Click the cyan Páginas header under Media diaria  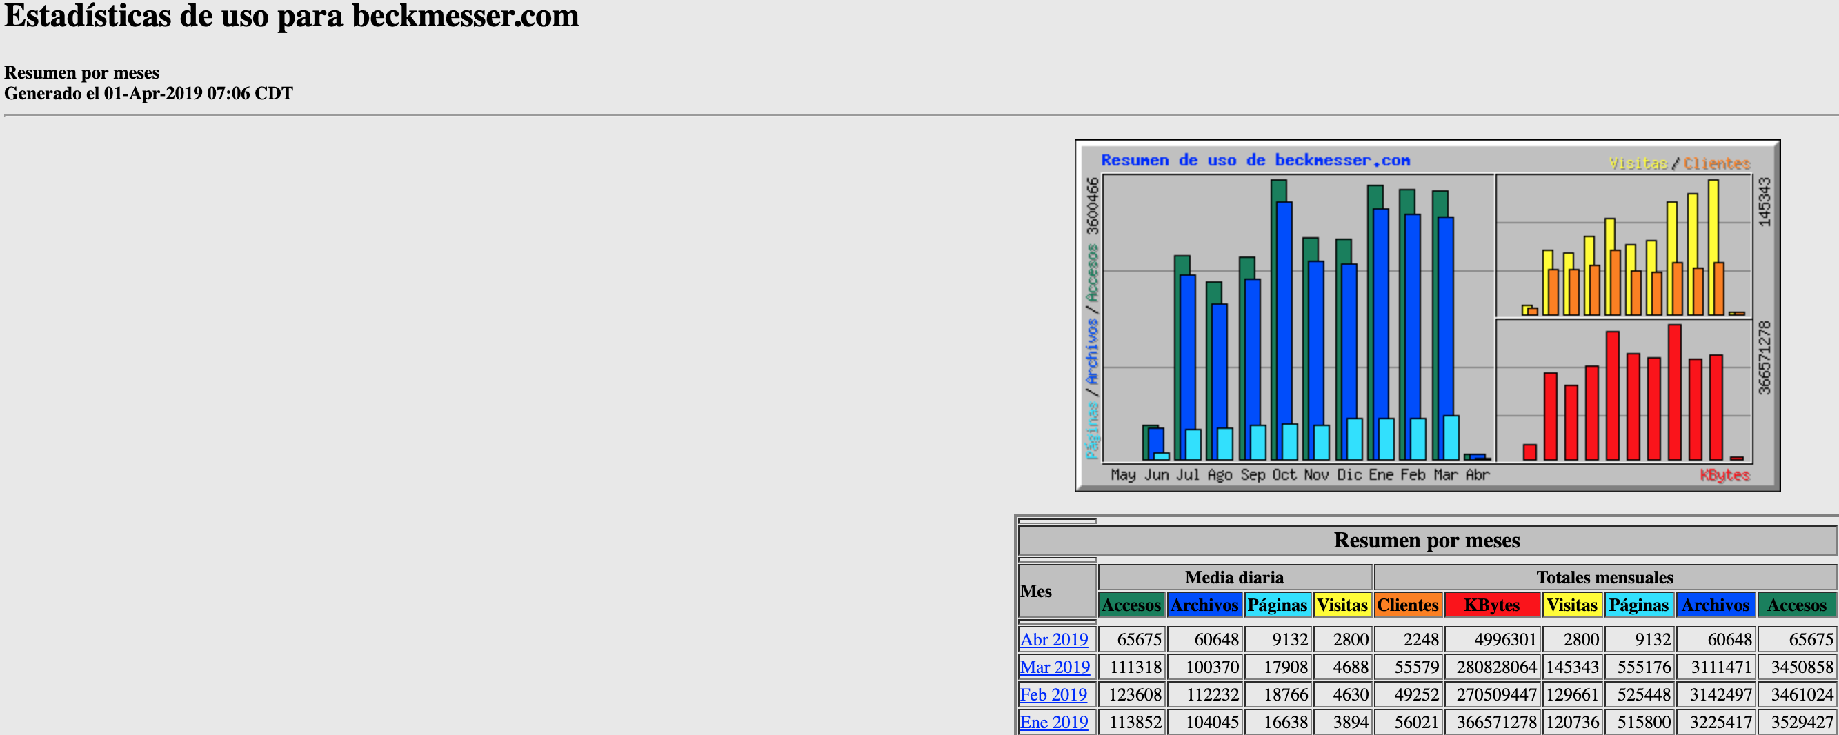[x=1276, y=605]
